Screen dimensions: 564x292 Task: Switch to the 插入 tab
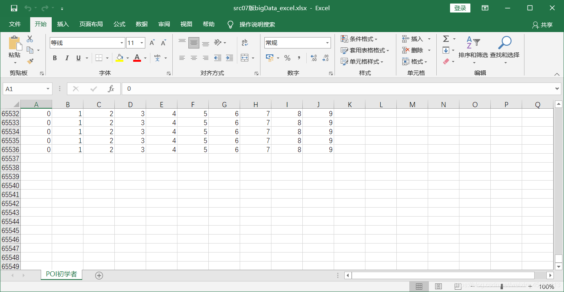coord(63,24)
